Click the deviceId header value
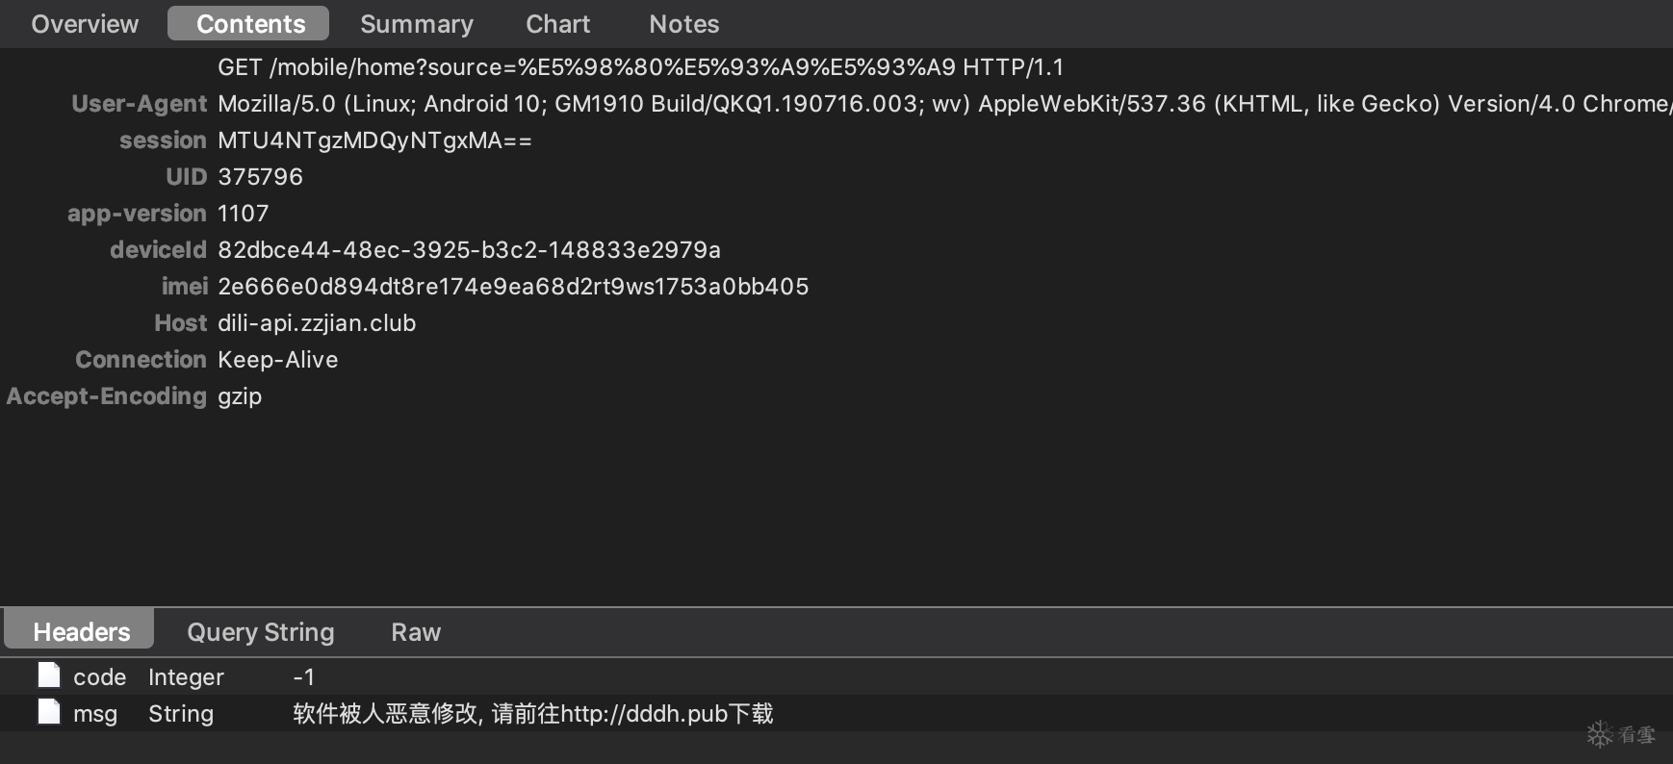Viewport: 1673px width, 764px height. (x=469, y=250)
